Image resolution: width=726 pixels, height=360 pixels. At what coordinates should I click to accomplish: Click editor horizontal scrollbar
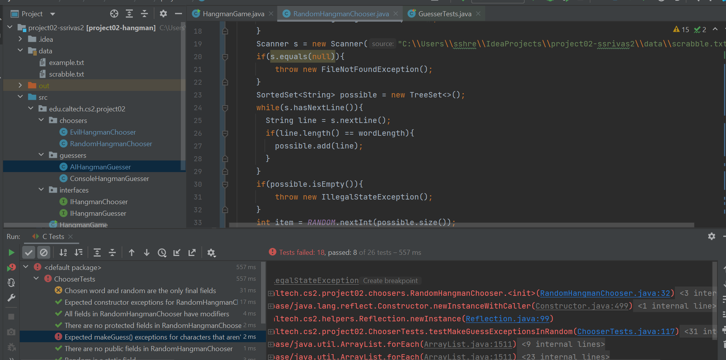point(461,225)
